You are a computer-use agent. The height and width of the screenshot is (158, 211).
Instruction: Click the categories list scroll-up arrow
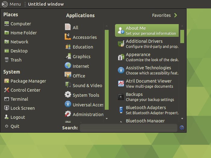click(107, 26)
